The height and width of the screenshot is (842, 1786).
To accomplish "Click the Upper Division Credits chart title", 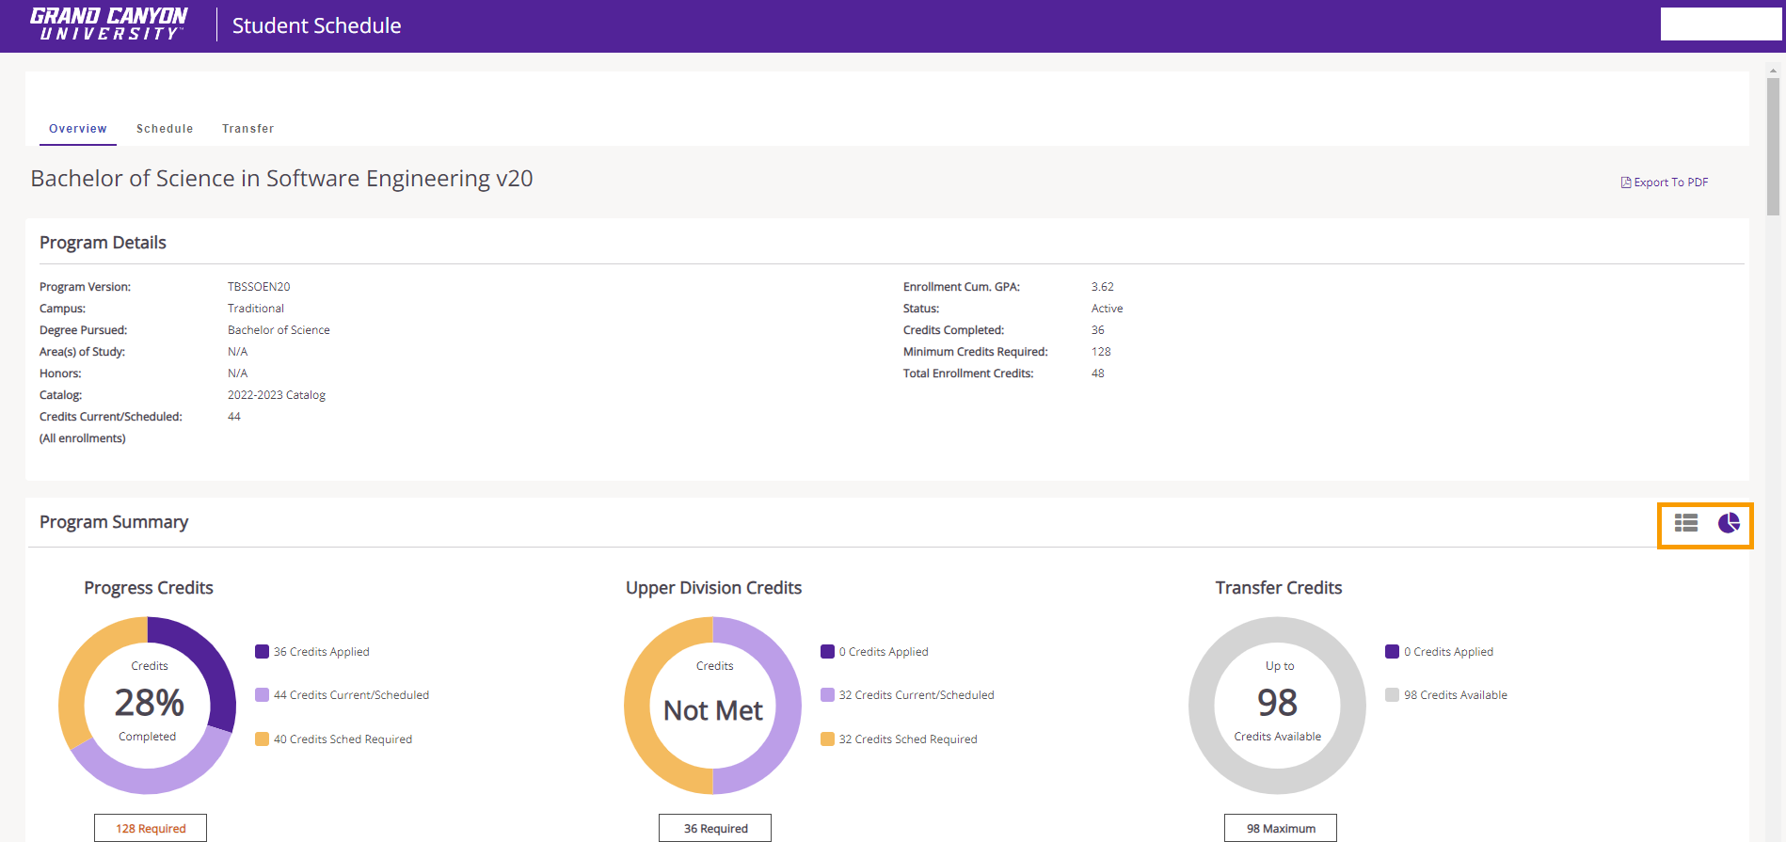I will (714, 588).
